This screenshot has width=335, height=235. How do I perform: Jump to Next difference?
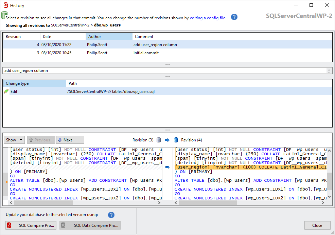click(x=70, y=140)
